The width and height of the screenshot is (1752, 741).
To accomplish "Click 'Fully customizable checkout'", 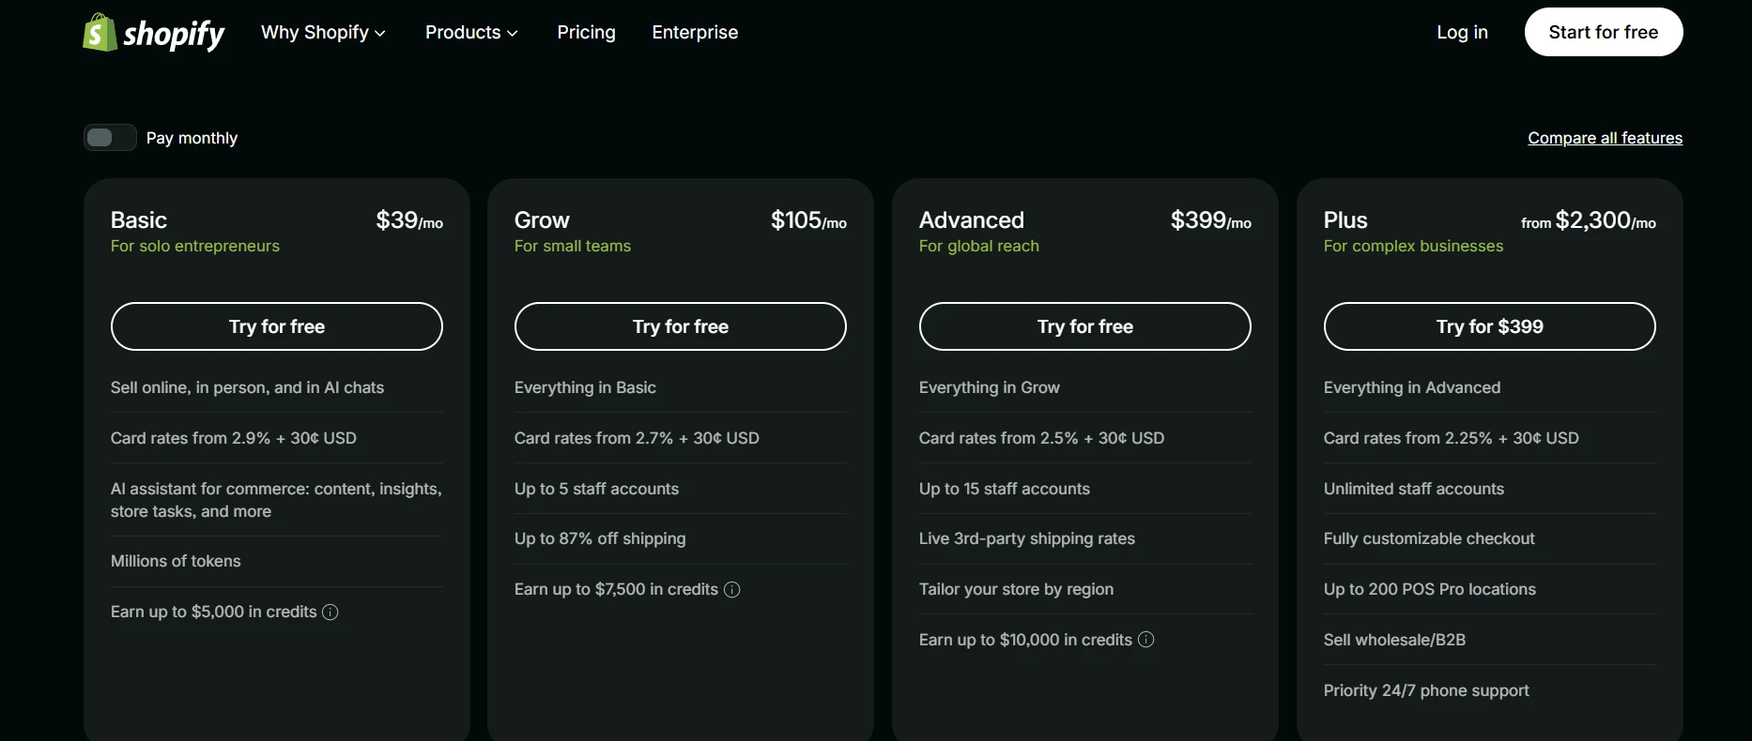I will point(1429,538).
